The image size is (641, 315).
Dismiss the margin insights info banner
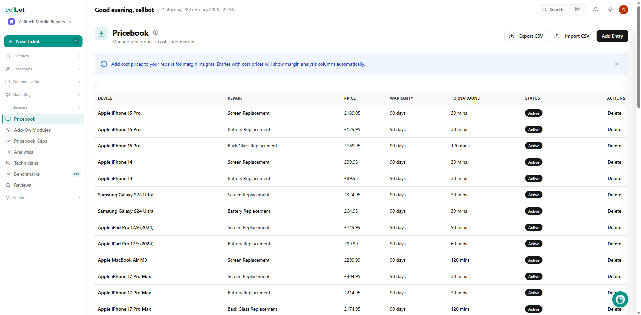click(x=617, y=64)
